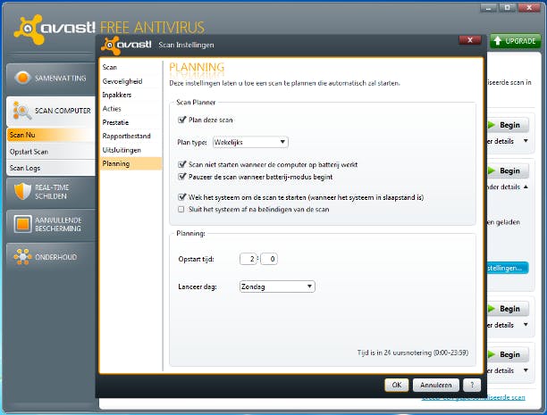Click the Annuleren button
547x415 pixels.
(436, 385)
